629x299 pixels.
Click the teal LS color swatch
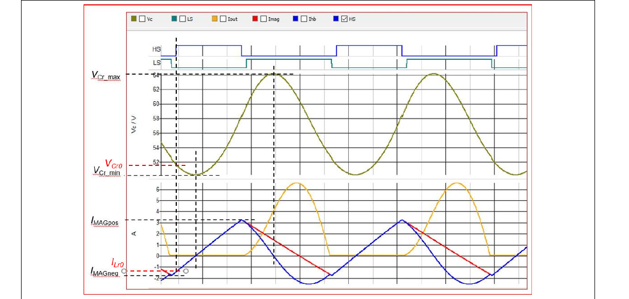[x=175, y=19]
